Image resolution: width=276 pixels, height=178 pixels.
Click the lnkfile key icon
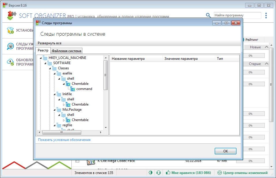tap(59, 94)
